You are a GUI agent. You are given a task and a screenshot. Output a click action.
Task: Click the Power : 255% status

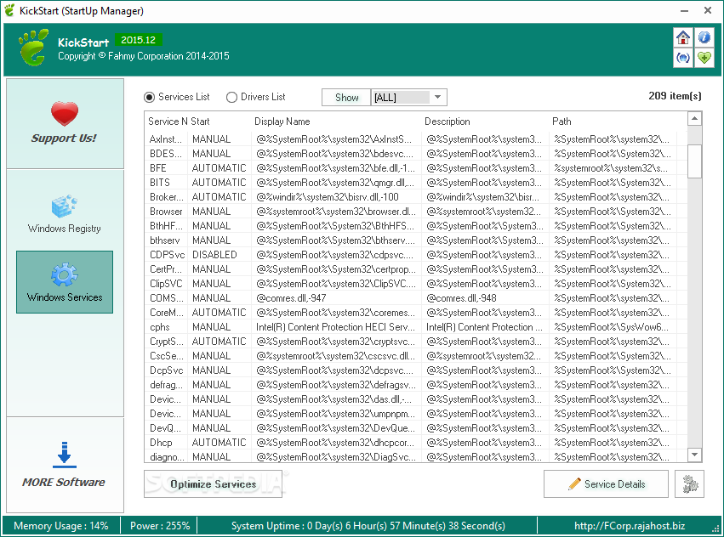pos(160,526)
